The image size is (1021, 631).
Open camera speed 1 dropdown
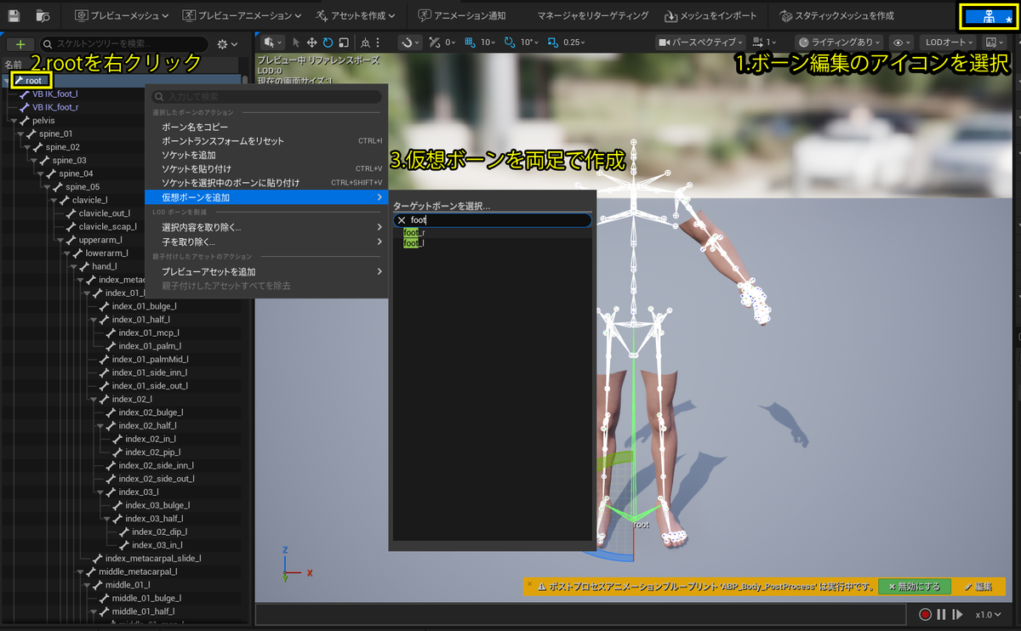(763, 42)
